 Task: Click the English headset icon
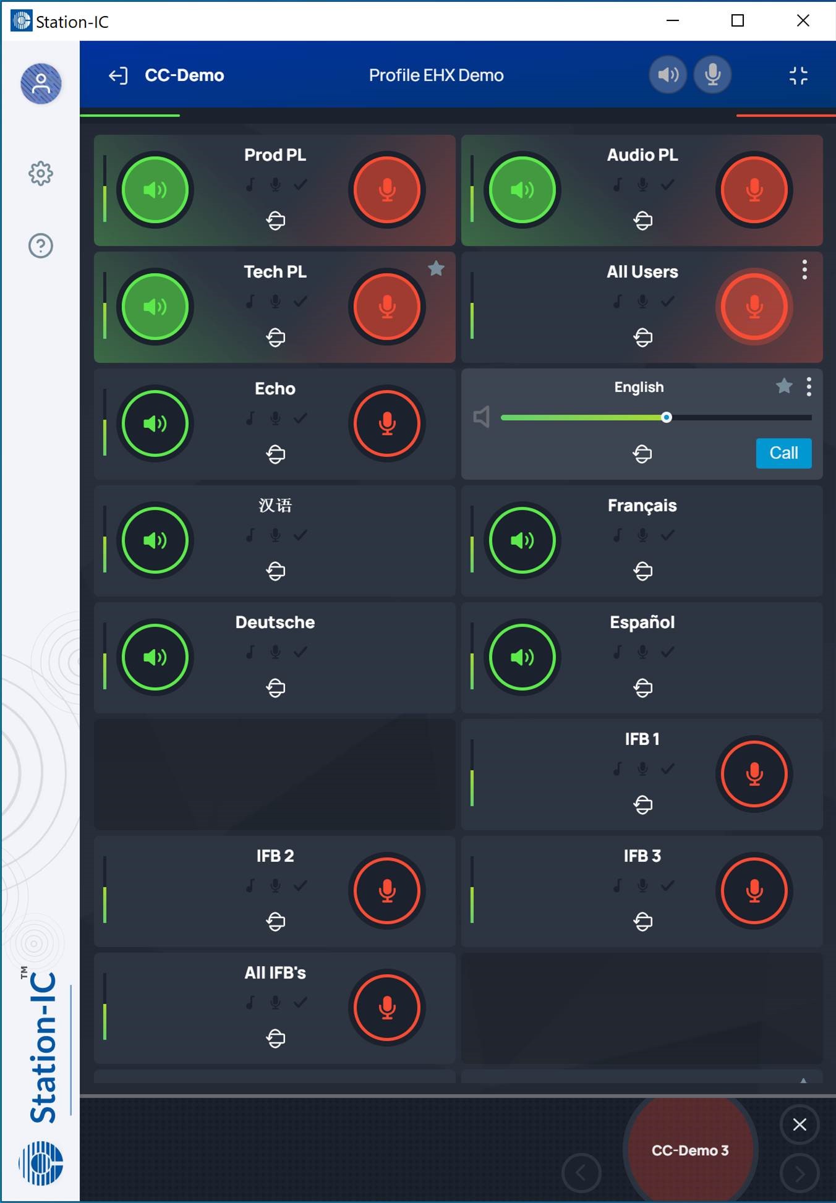click(x=642, y=454)
